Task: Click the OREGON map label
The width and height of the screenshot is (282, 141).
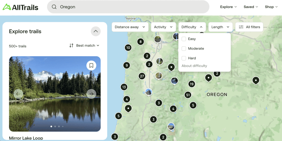Action: tap(217, 95)
